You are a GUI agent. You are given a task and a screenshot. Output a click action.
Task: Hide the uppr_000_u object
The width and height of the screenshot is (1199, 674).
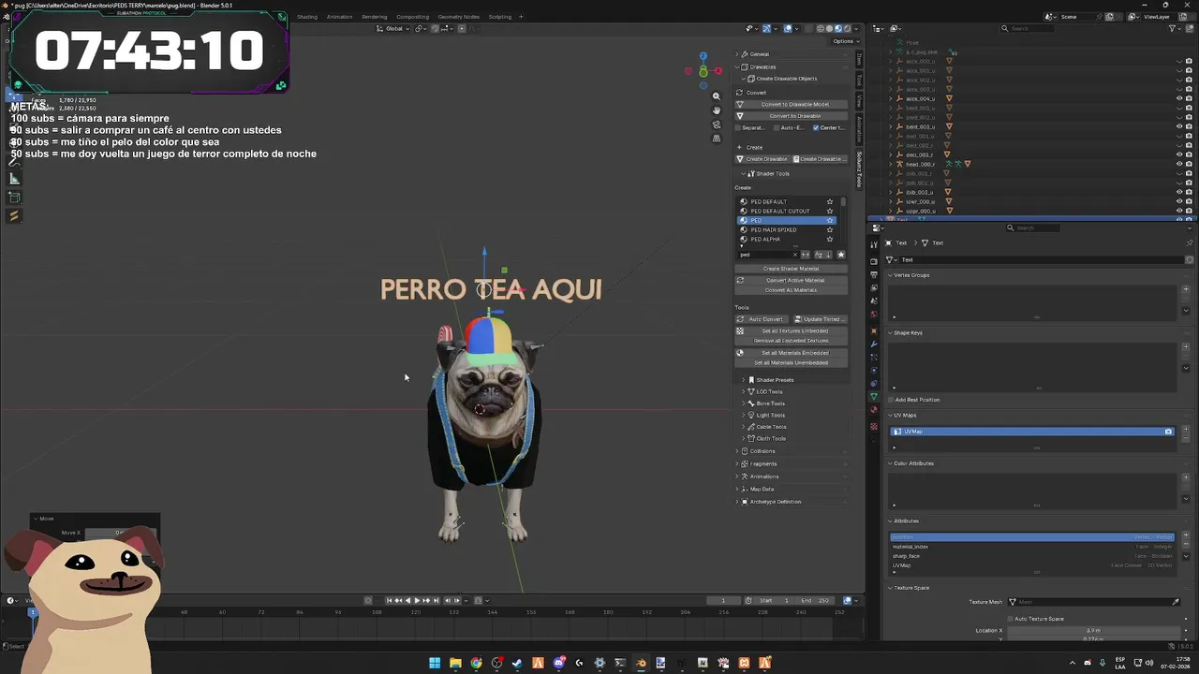1179,211
